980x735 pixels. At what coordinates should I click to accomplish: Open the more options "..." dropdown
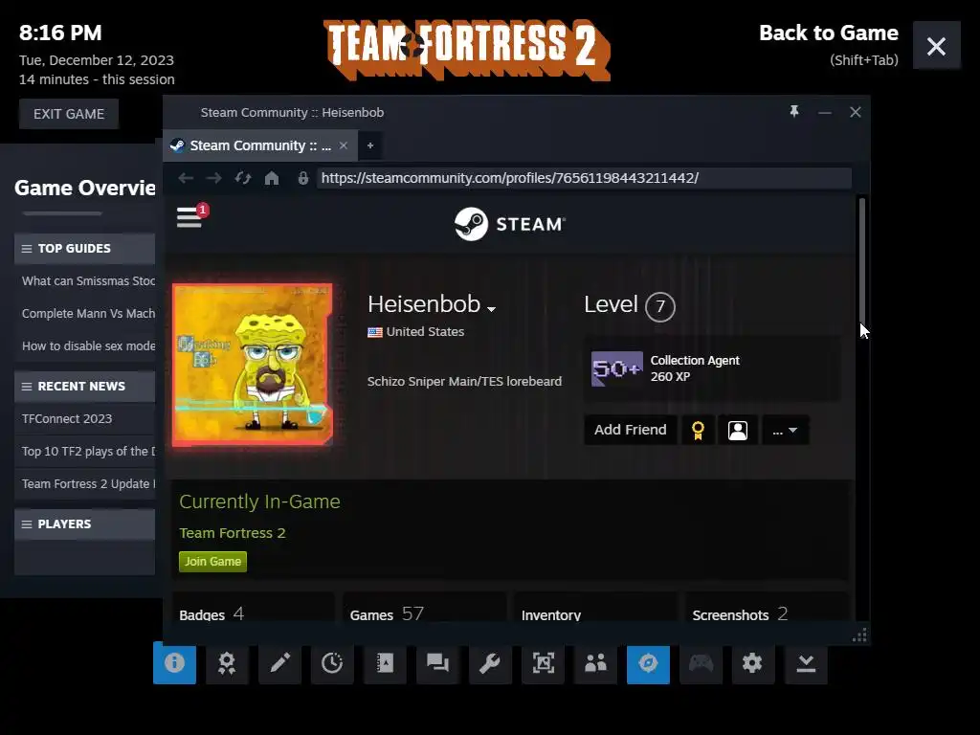pyautogui.click(x=785, y=430)
